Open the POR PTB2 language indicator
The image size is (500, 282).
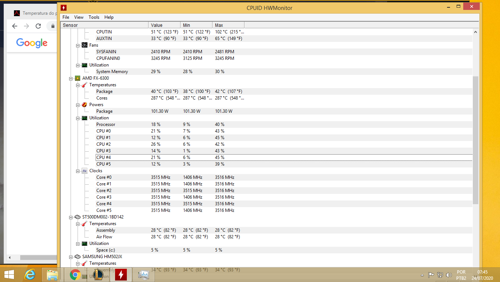pyautogui.click(x=461, y=275)
